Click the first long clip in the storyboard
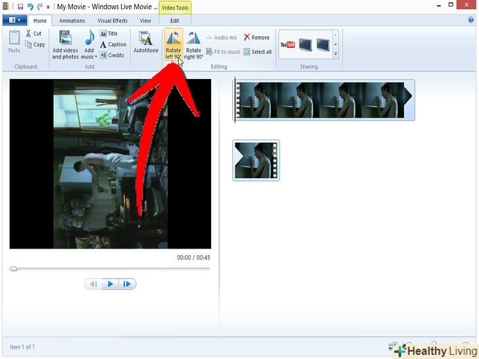This screenshot has height=359, width=479. point(325,100)
